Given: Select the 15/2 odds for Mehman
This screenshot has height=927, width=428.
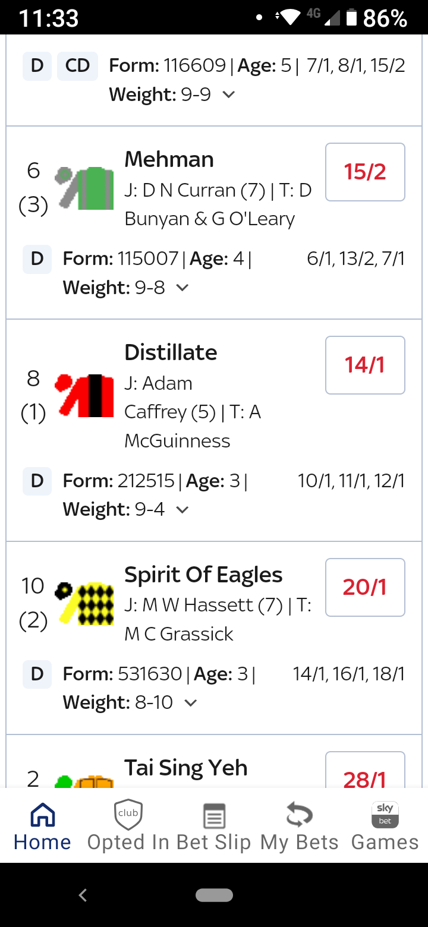Looking at the screenshot, I should pos(365,172).
